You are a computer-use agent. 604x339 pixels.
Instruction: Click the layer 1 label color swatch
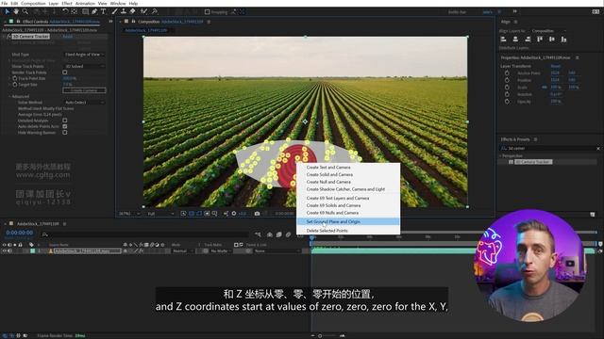[32, 251]
